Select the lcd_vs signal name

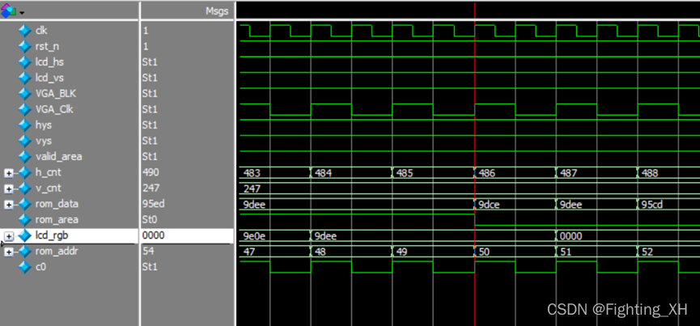pos(49,78)
